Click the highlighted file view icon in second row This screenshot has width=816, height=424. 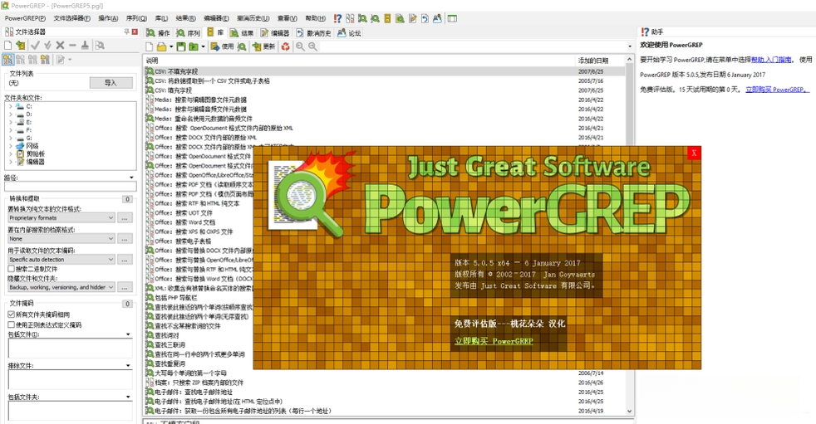tap(7, 59)
